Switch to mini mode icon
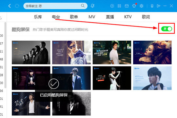Screen dimensions: 177x118 [159, 6]
